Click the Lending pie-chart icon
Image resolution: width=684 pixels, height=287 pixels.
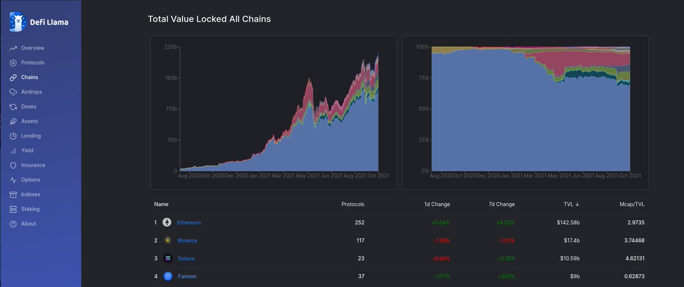13,136
